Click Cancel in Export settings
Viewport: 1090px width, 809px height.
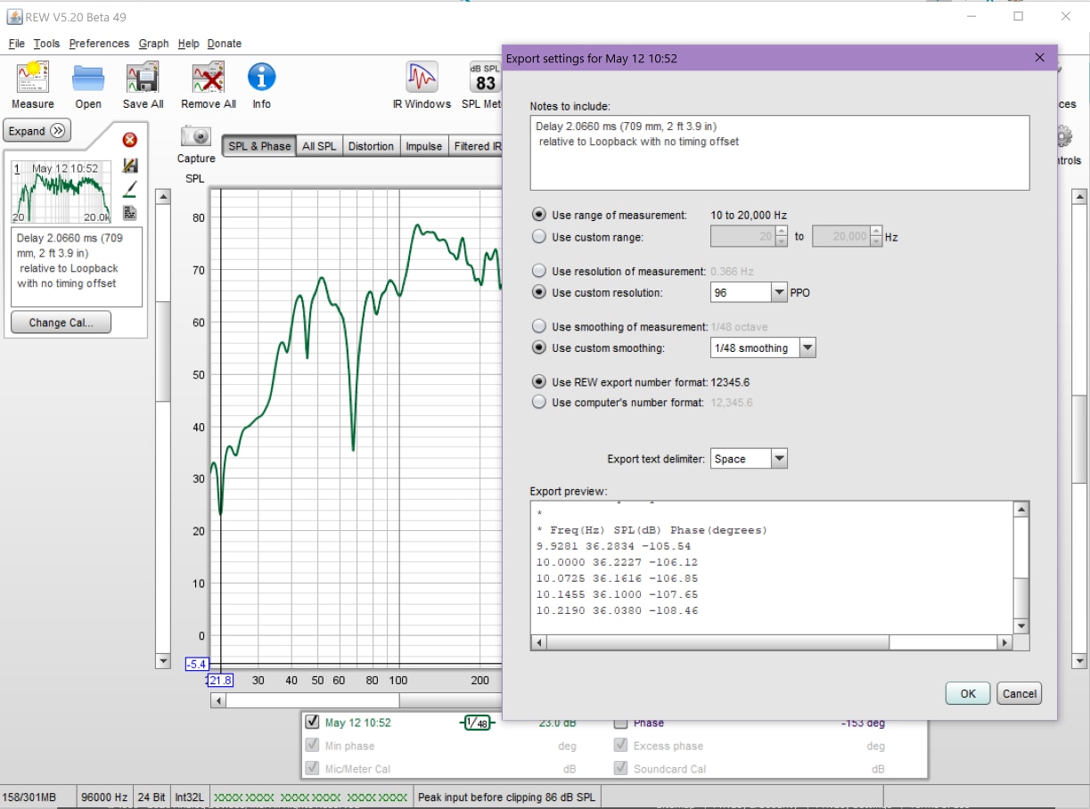click(x=1019, y=693)
